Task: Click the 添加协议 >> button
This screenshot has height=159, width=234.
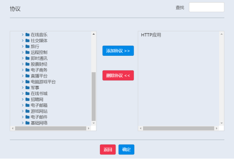Action: click(x=118, y=51)
